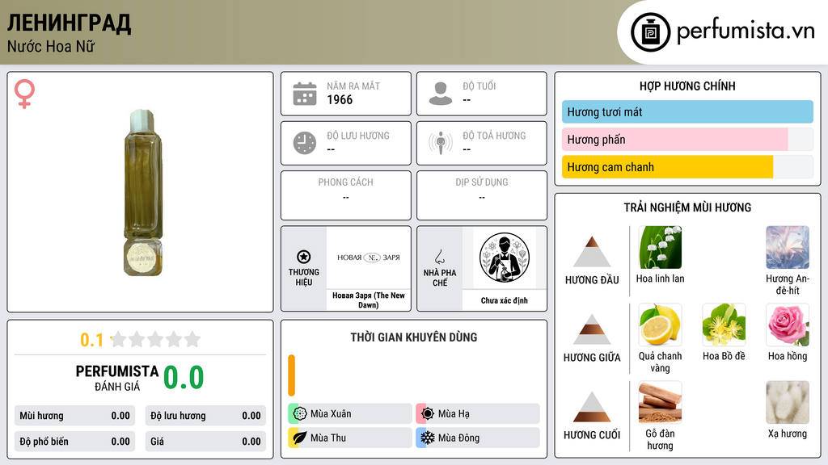This screenshot has height=465, width=828.
Task: Click the Dịp sử dụng card
Action: [482, 195]
